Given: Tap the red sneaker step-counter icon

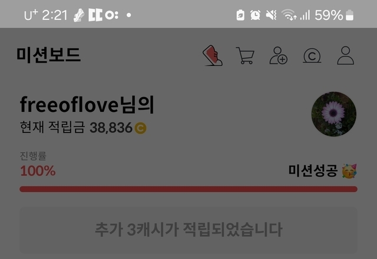Looking at the screenshot, I should click(213, 55).
